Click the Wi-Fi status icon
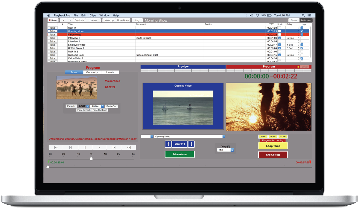This screenshot has height=208, width=359. (x=257, y=15)
